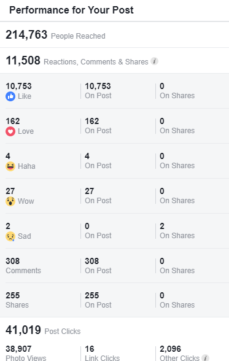Click the blue Like thumbs-up icon

(10, 96)
